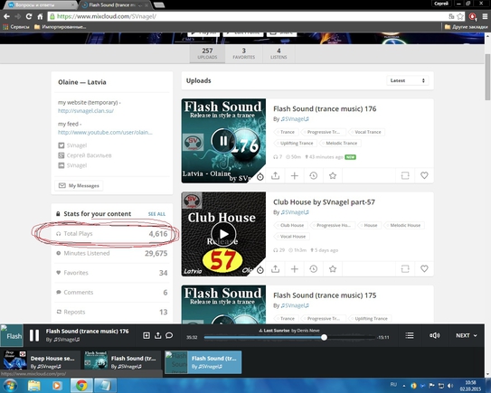
Task: Click listen later clock on Club House part-57
Action: (314, 269)
